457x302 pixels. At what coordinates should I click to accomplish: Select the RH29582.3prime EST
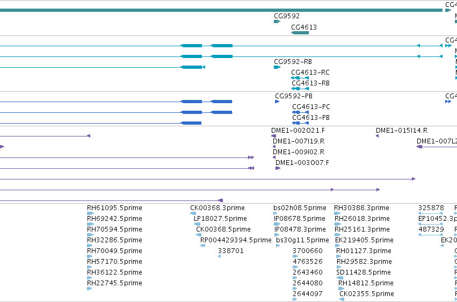(339, 267)
